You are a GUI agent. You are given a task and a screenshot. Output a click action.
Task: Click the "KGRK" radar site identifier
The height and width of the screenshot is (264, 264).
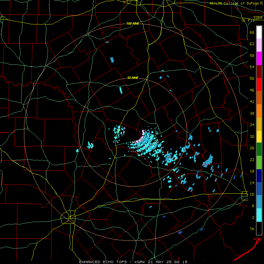click(x=140, y=262)
